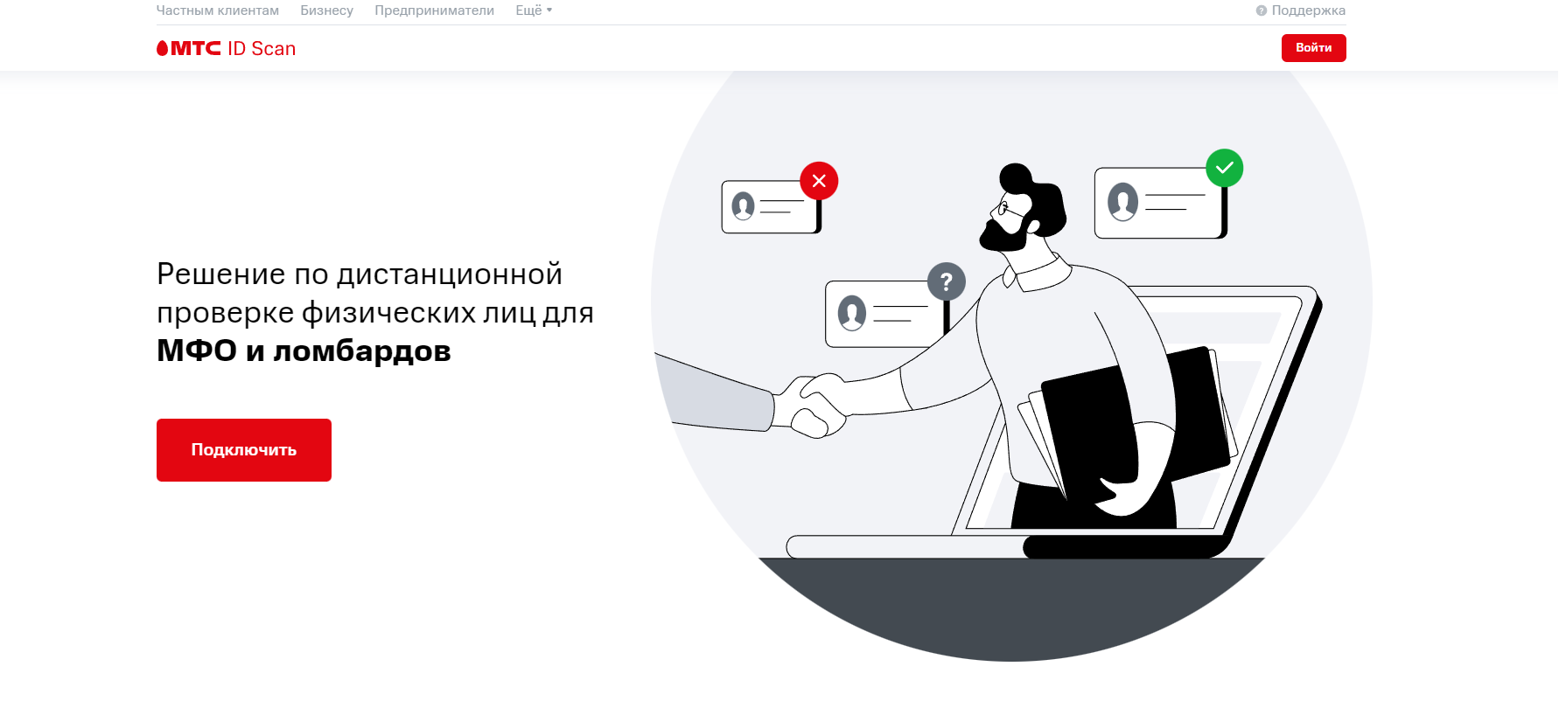This screenshot has width=1559, height=708.
Task: Click the МФО и ломбардов headline text
Action: (x=304, y=351)
